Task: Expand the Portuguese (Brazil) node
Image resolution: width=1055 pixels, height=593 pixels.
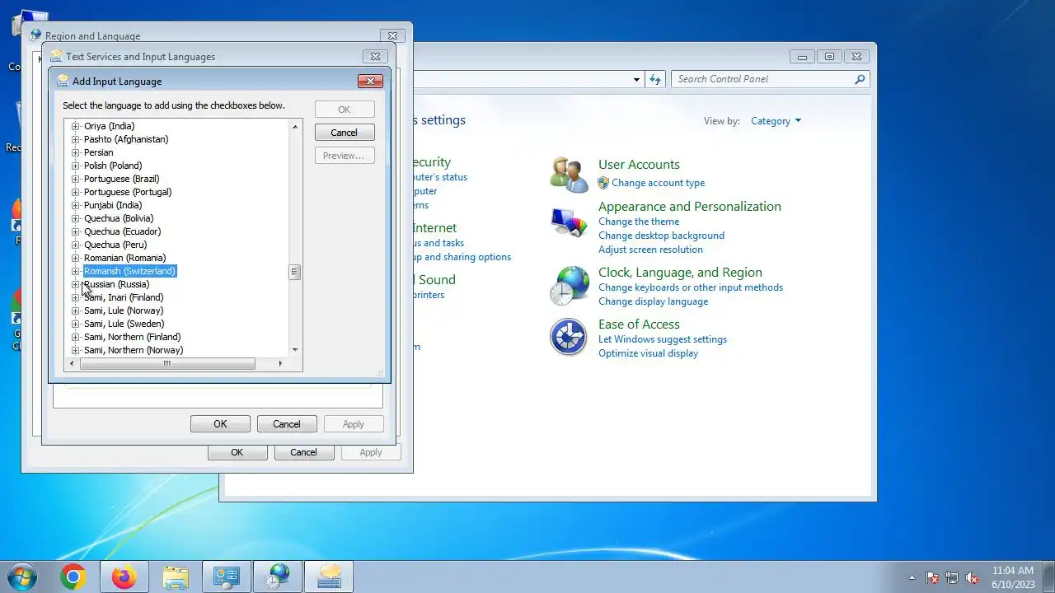Action: (75, 179)
